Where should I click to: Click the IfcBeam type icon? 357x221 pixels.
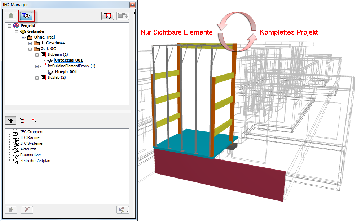click(44, 55)
